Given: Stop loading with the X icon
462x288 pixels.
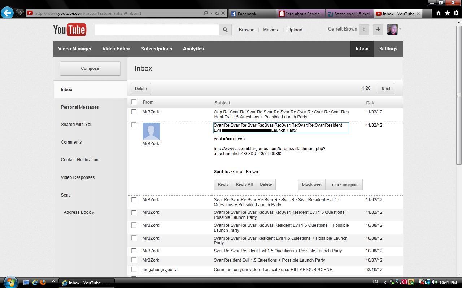Looking at the screenshot, I should (x=223, y=13).
